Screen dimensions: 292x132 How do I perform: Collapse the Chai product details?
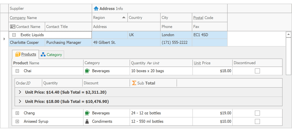click(x=17, y=71)
